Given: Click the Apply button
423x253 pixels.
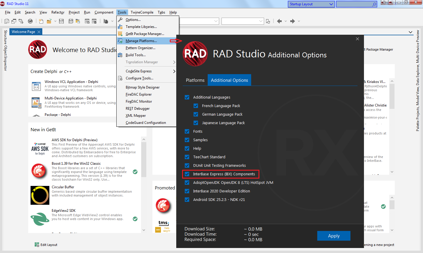Looking at the screenshot, I should point(334,236).
